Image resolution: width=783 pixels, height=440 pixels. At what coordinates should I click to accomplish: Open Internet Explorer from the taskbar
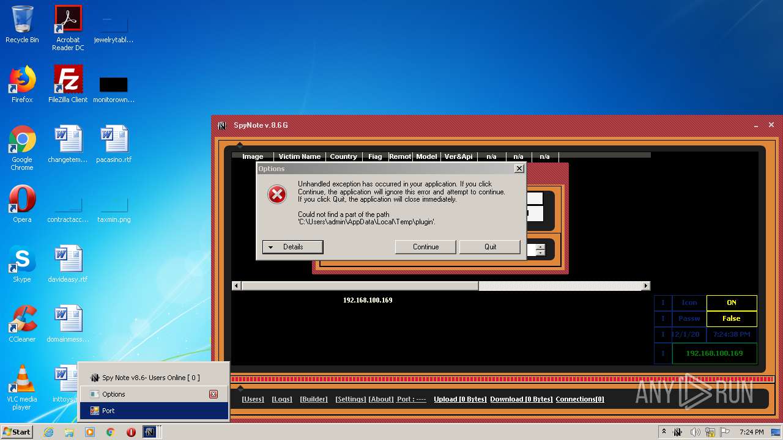49,432
